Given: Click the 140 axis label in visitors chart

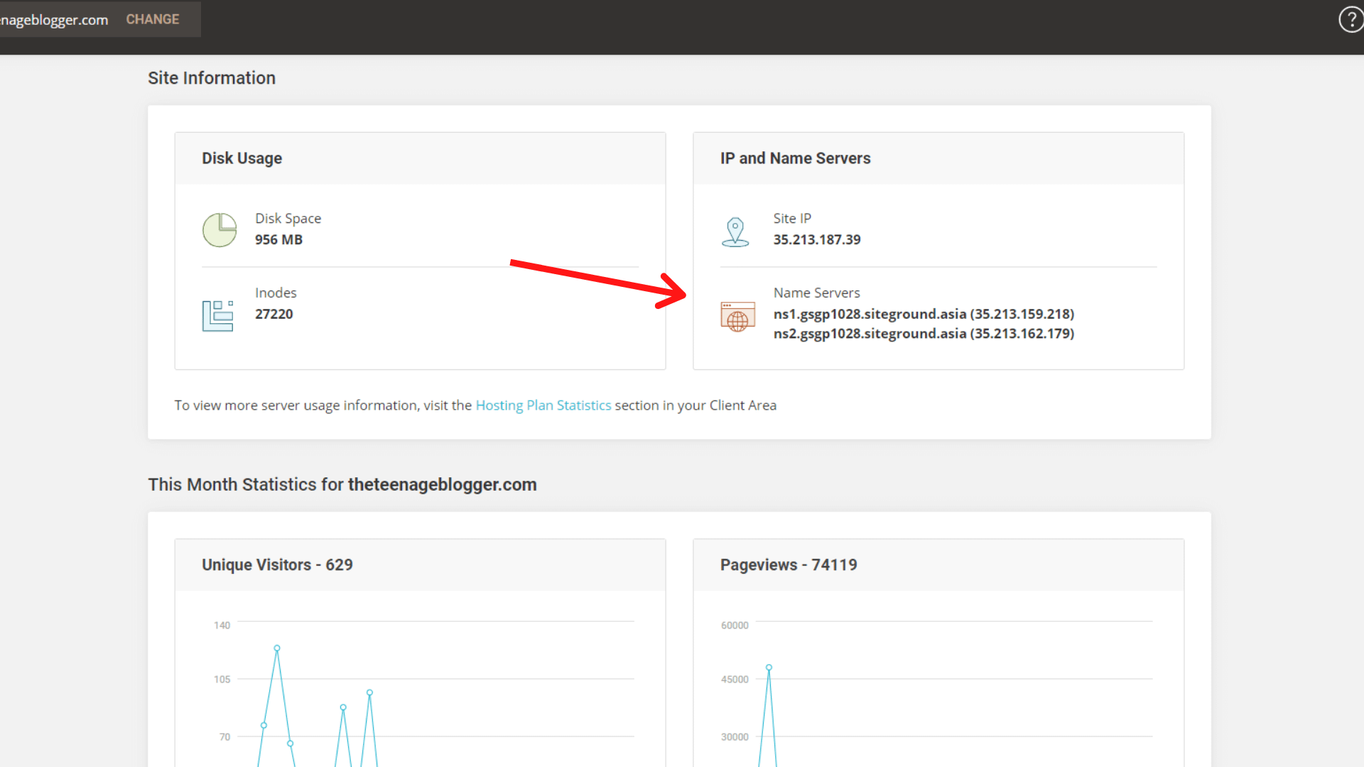Looking at the screenshot, I should point(222,625).
